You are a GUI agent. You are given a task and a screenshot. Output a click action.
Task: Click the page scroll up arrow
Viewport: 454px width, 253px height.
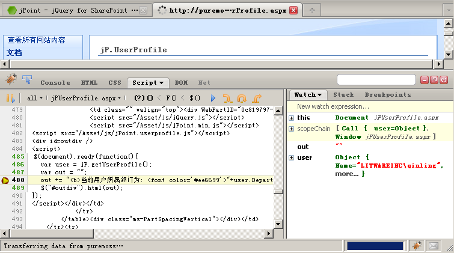click(448, 23)
